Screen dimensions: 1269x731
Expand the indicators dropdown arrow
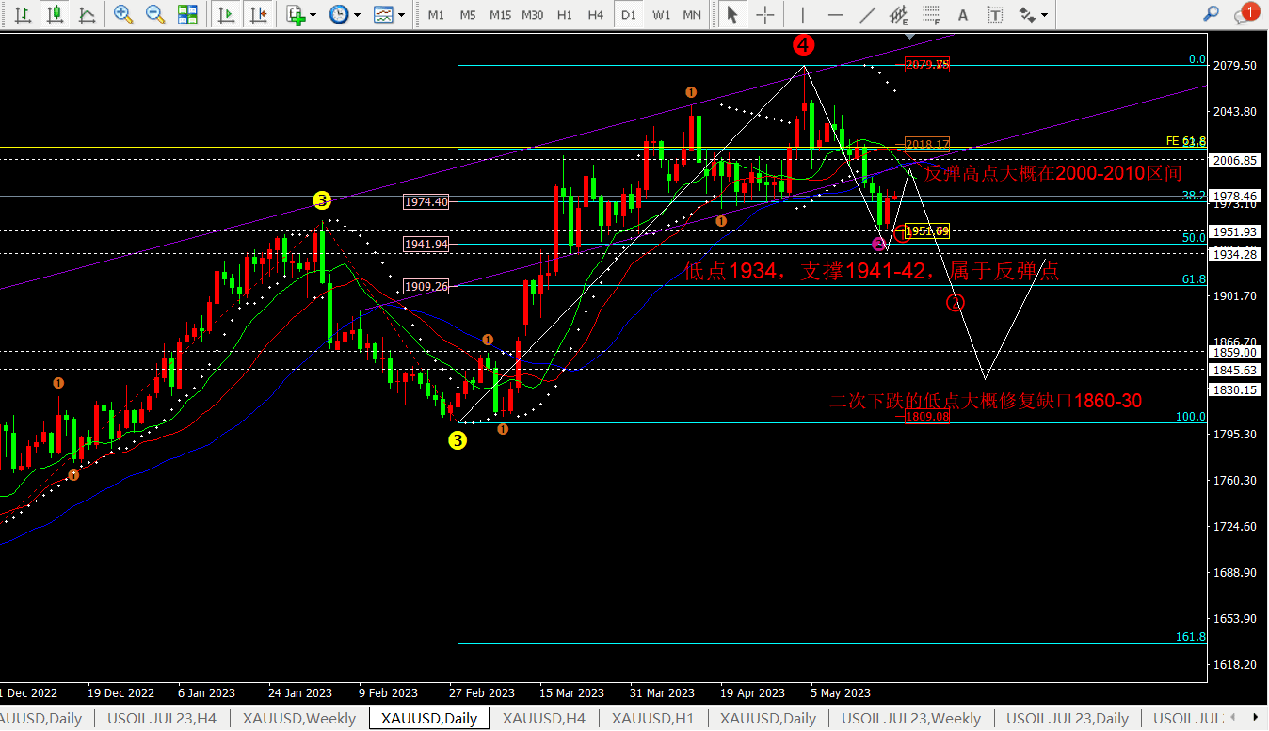pos(313,15)
